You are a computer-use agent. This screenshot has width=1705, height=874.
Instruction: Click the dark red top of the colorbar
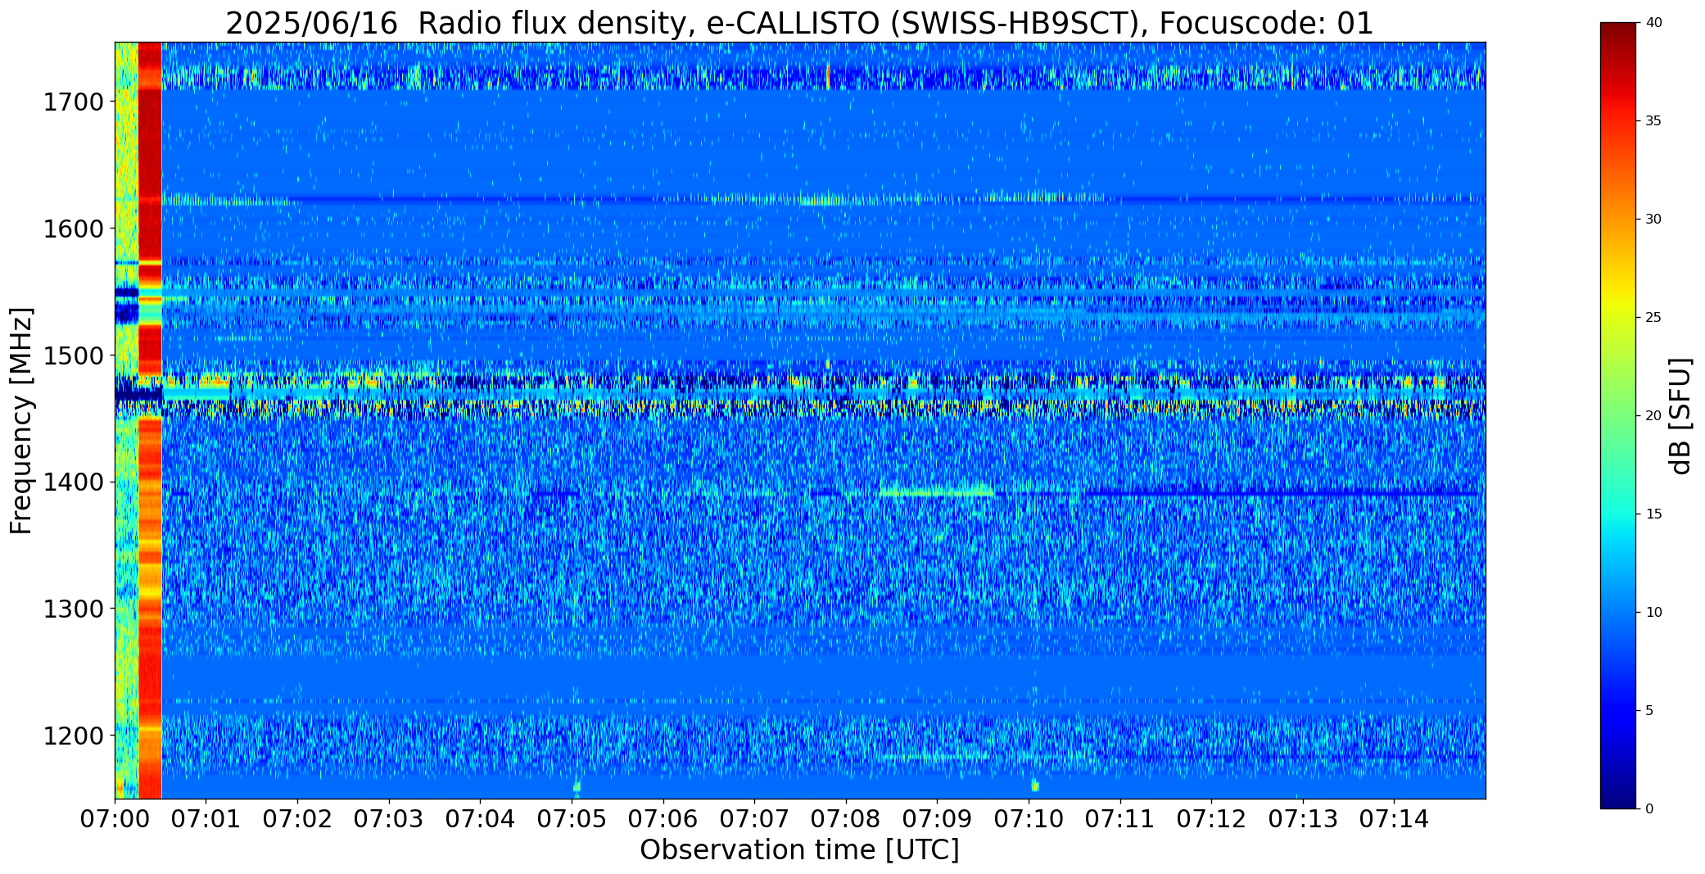(1619, 33)
